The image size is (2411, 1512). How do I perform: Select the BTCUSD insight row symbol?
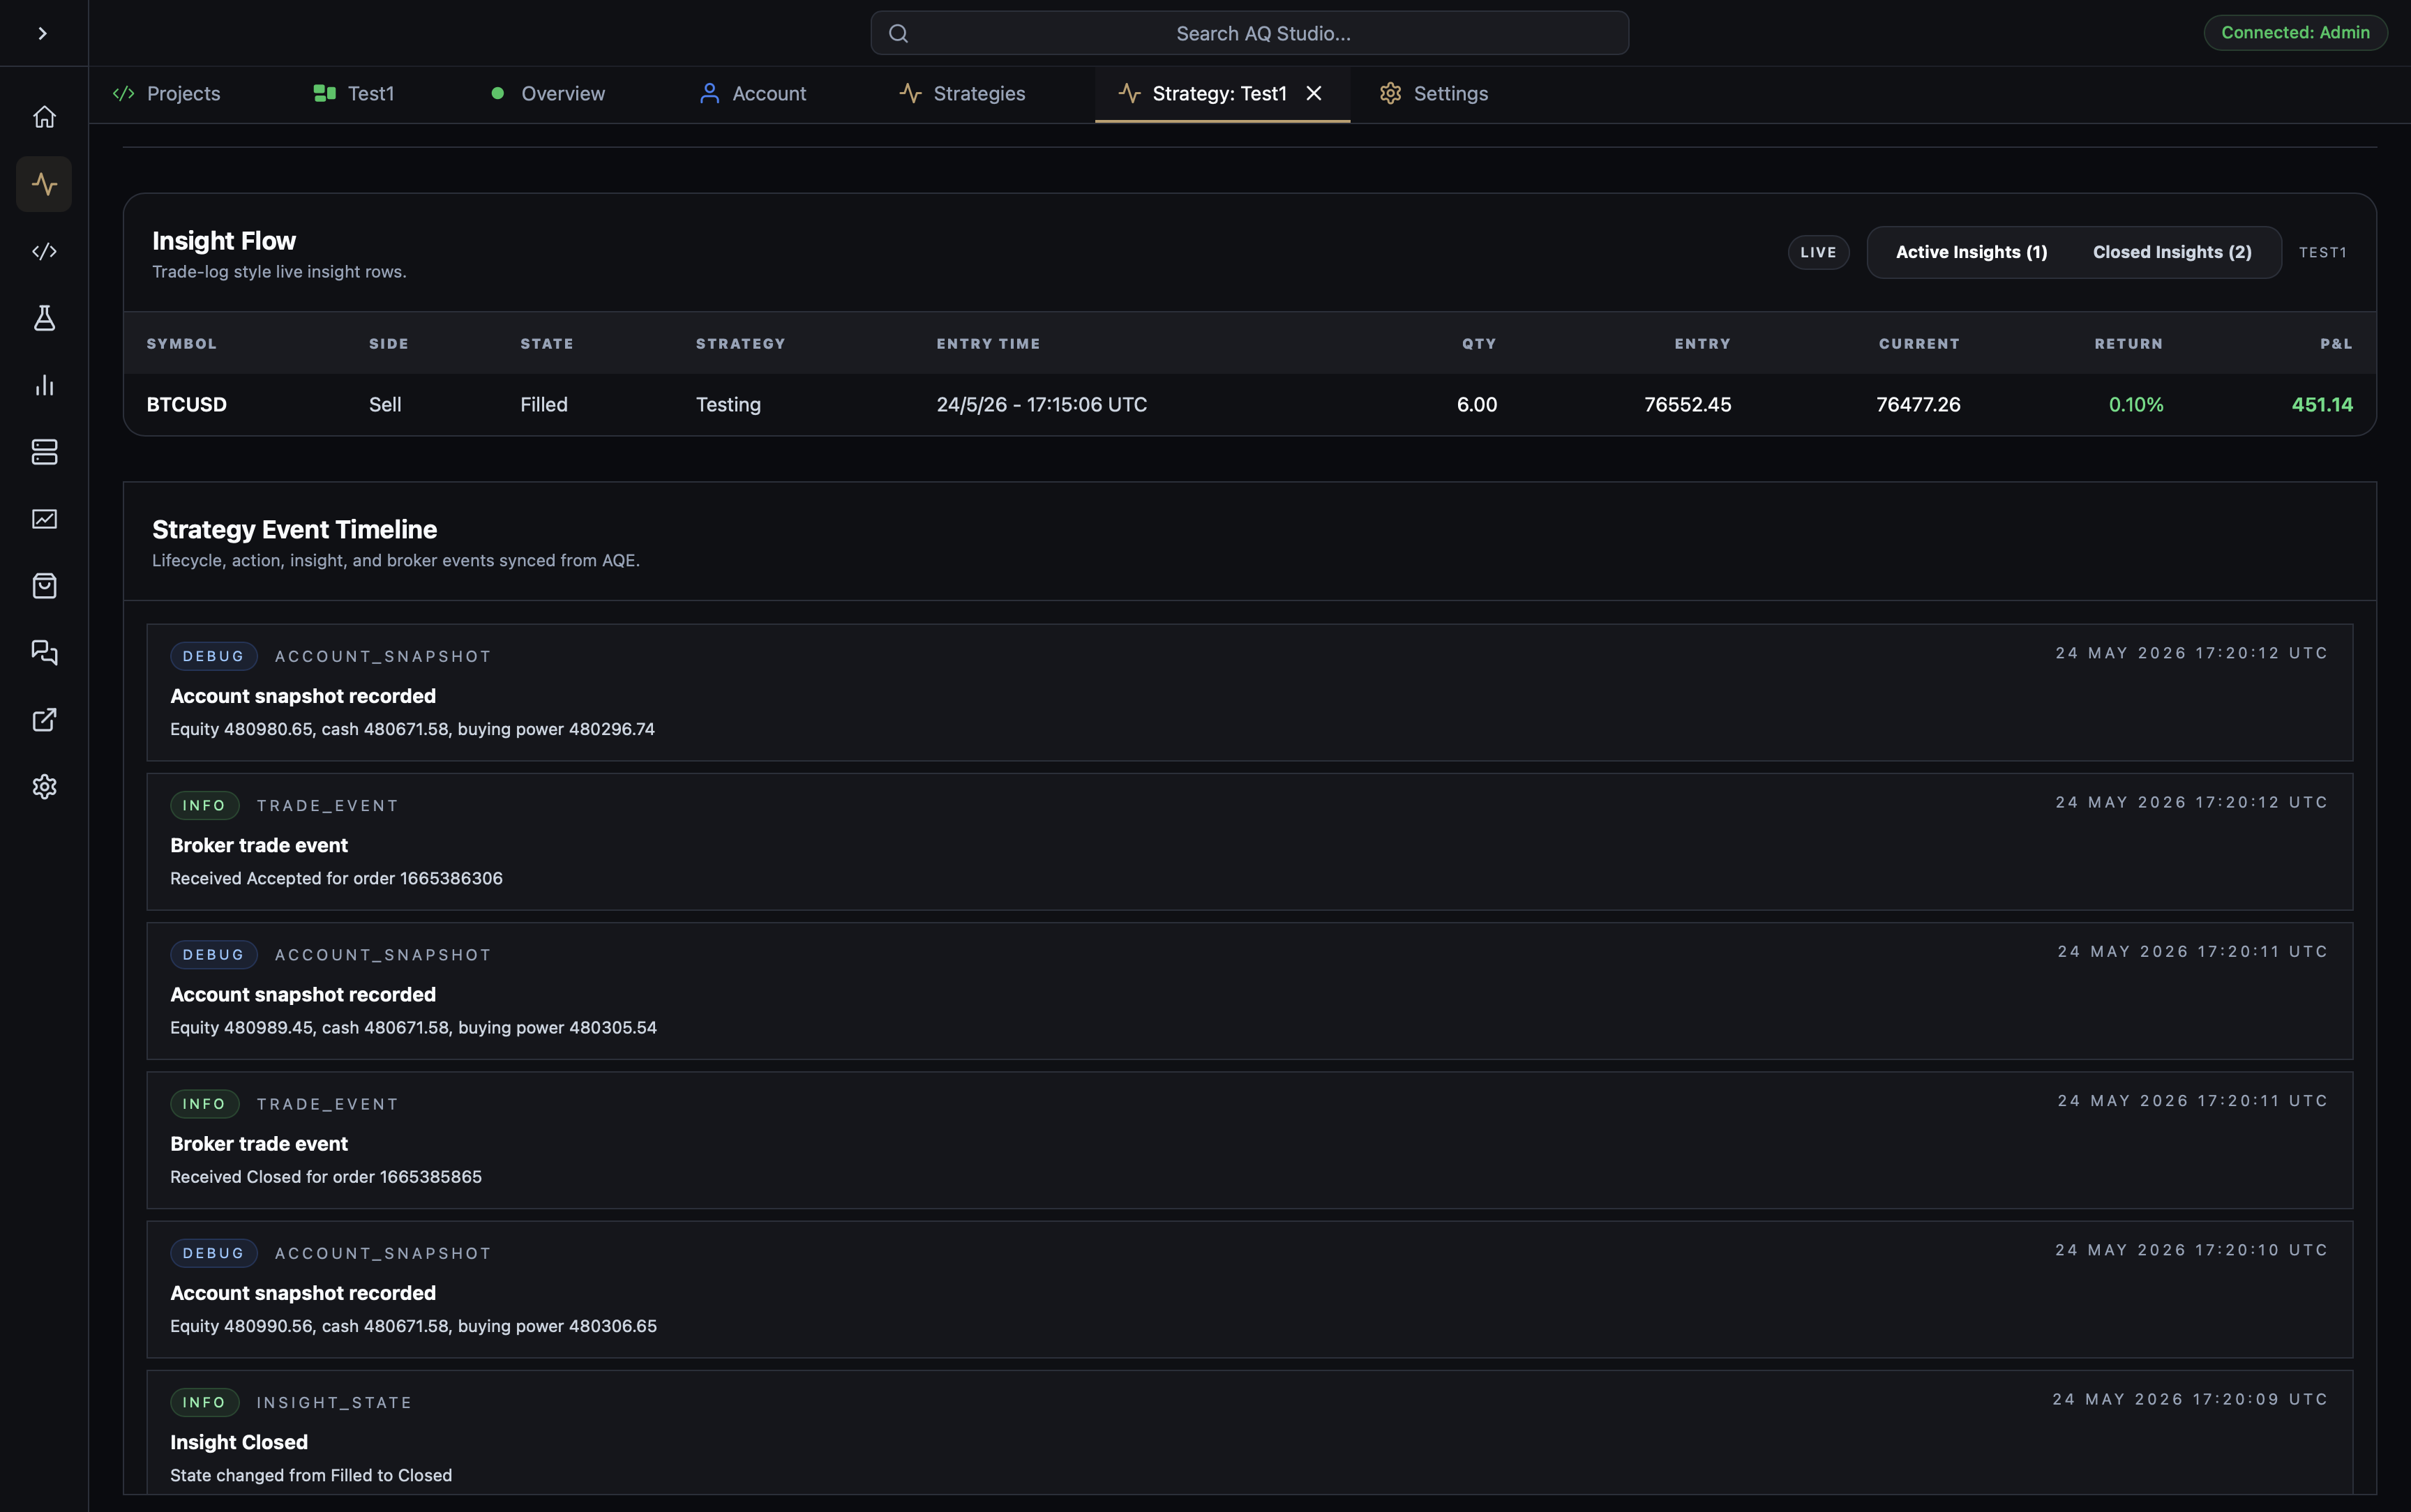click(x=186, y=405)
